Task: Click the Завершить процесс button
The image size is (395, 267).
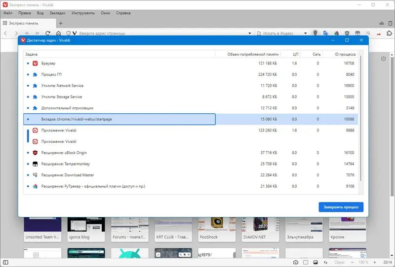Action: [x=341, y=207]
